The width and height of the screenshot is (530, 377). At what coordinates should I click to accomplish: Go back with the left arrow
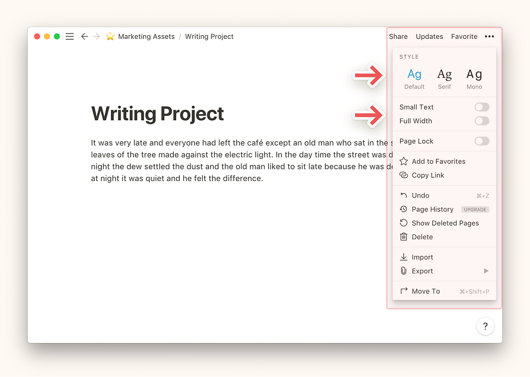(x=84, y=37)
